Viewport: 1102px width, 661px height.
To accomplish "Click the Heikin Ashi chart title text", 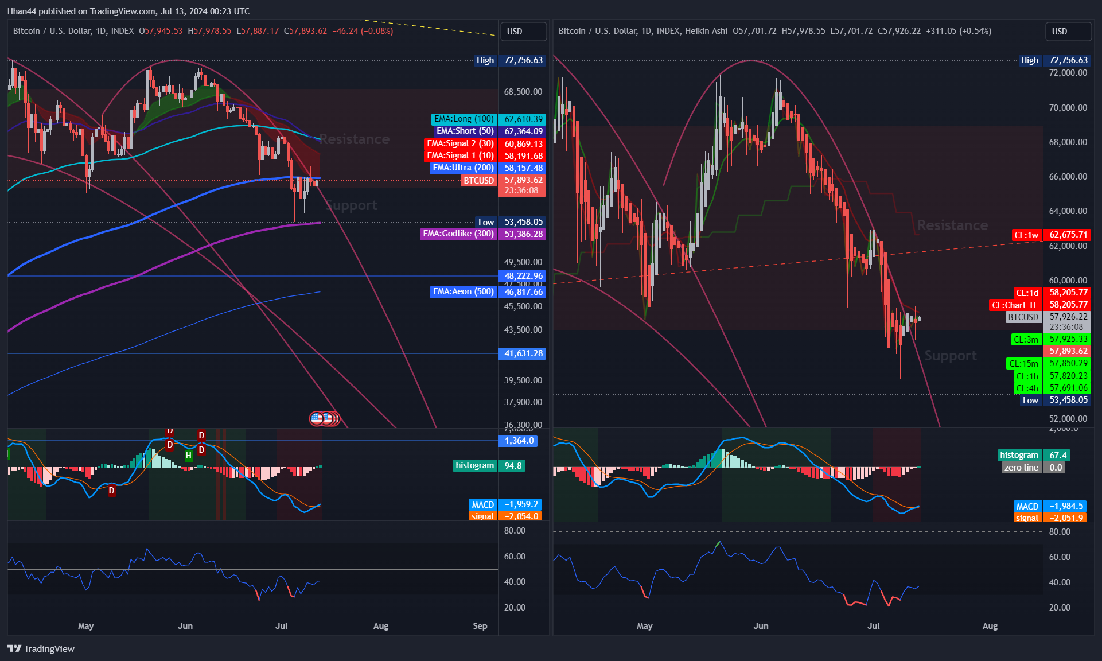I will pyautogui.click(x=643, y=31).
